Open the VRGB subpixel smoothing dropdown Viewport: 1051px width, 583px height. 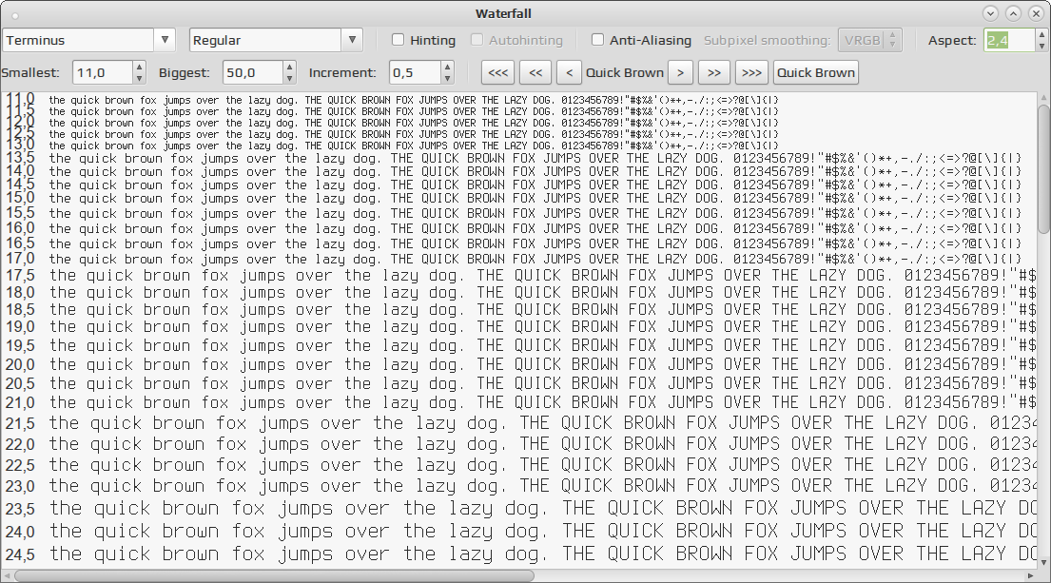[x=870, y=40]
